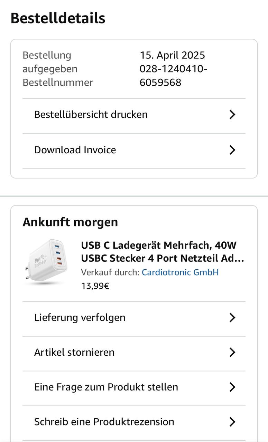Click the order date 15. April 2025
Screen dimensions: 268x442
[x=172, y=55]
